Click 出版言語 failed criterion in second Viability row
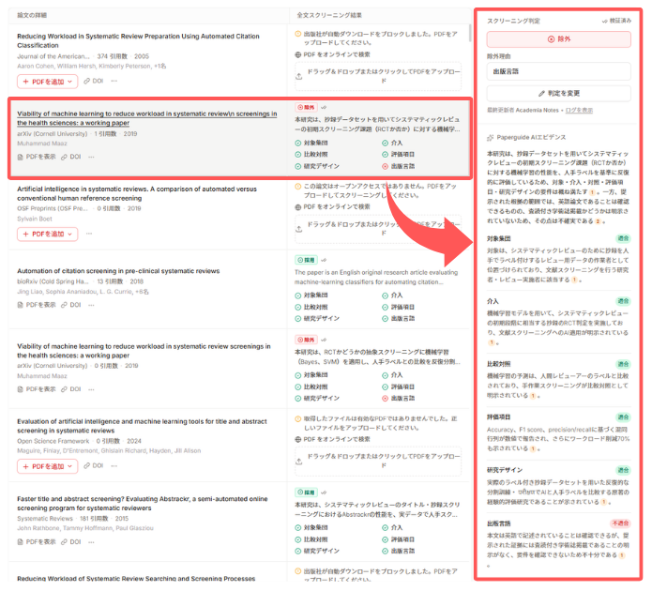Image resolution: width=652 pixels, height=591 pixels. point(399,399)
